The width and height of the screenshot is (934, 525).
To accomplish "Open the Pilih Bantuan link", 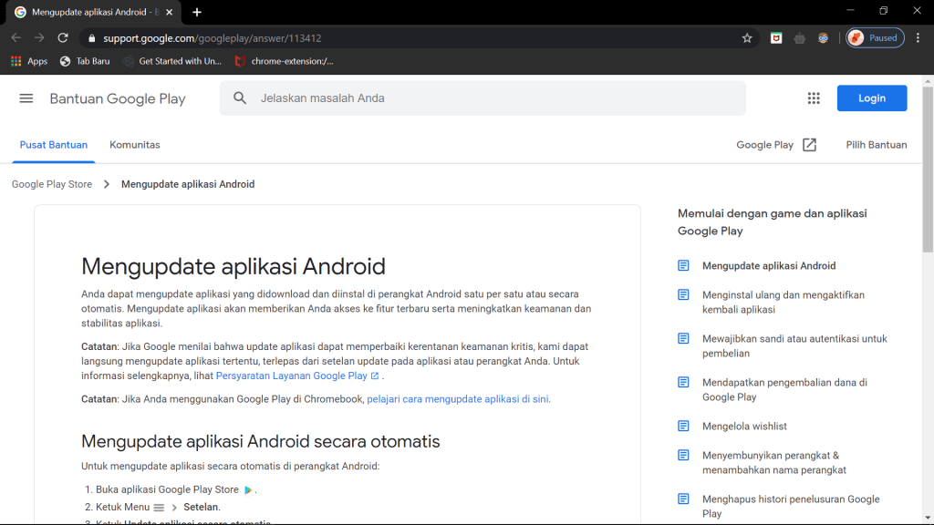I will click(x=876, y=145).
